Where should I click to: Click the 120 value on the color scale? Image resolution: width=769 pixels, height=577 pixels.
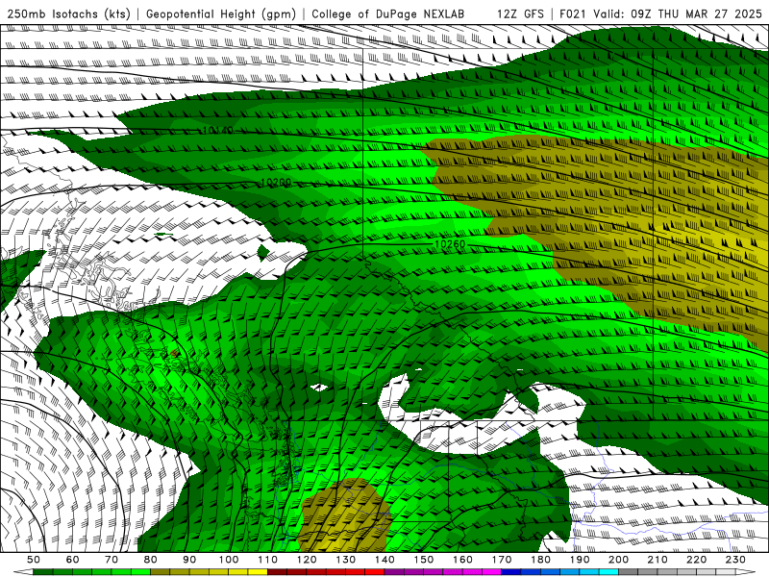coord(307,560)
